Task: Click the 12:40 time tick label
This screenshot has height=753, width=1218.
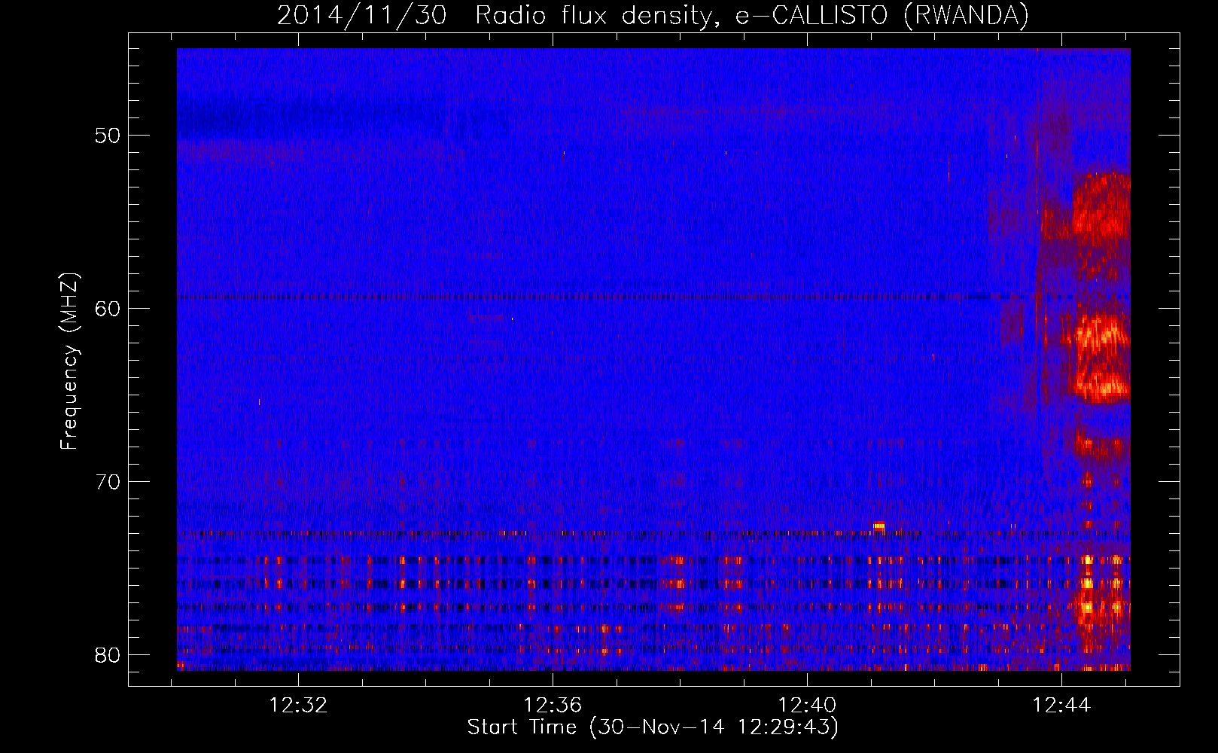Action: pyautogui.click(x=807, y=706)
